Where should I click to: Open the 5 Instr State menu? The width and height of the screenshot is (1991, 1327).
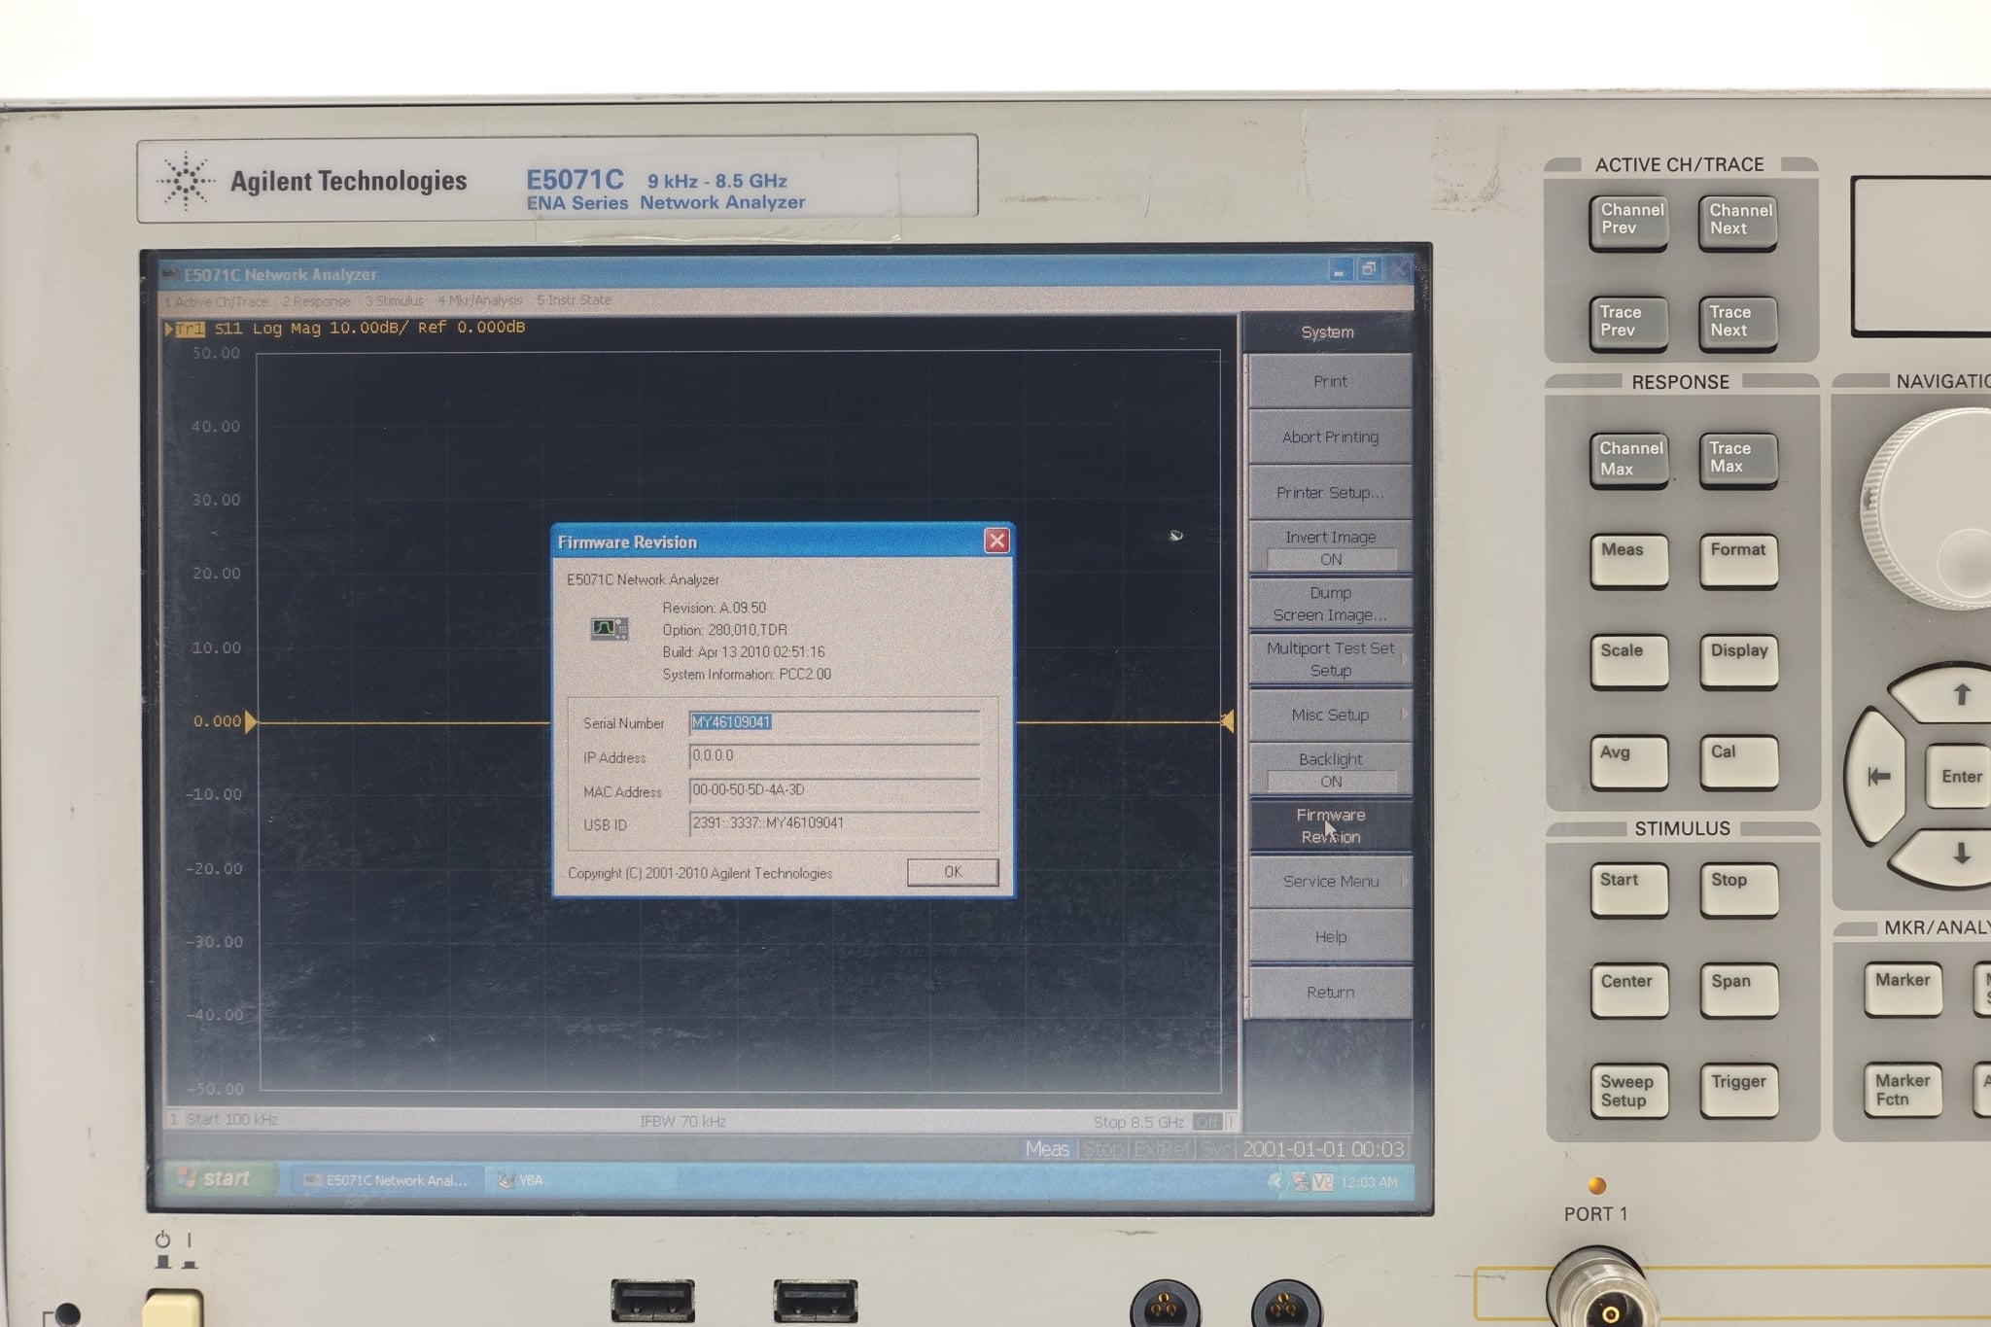574,299
